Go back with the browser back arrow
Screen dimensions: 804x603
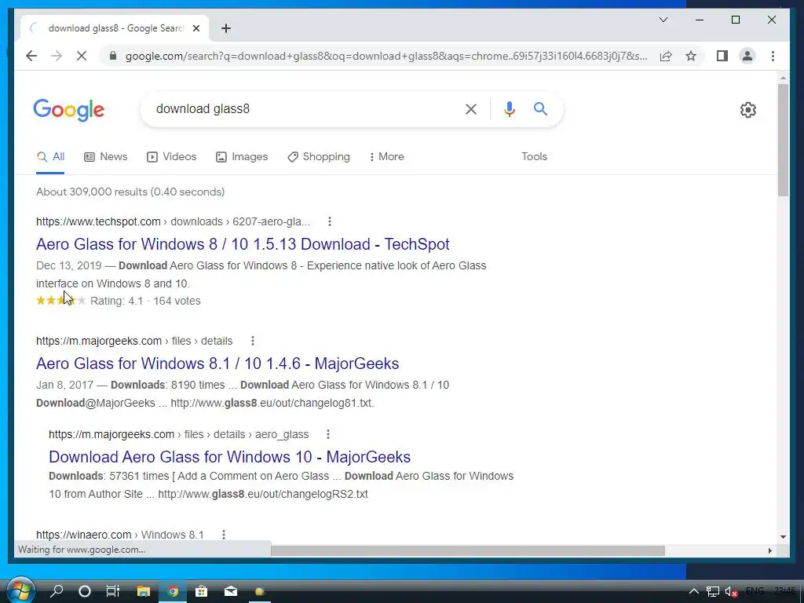pyautogui.click(x=31, y=56)
